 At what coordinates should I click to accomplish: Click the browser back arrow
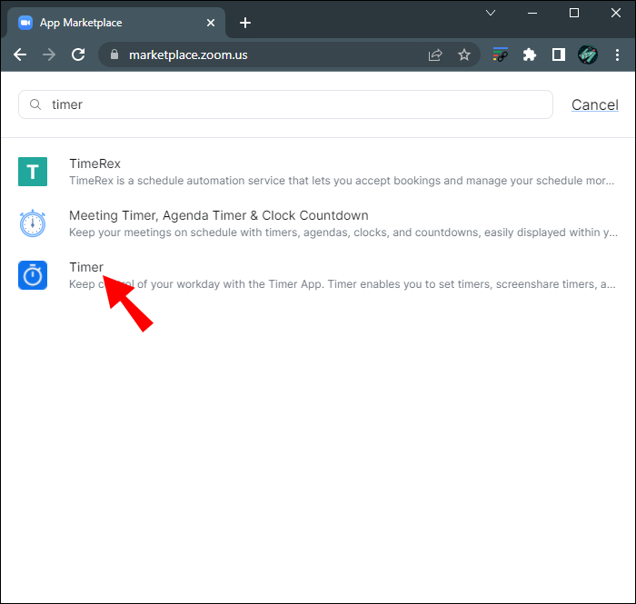20,54
